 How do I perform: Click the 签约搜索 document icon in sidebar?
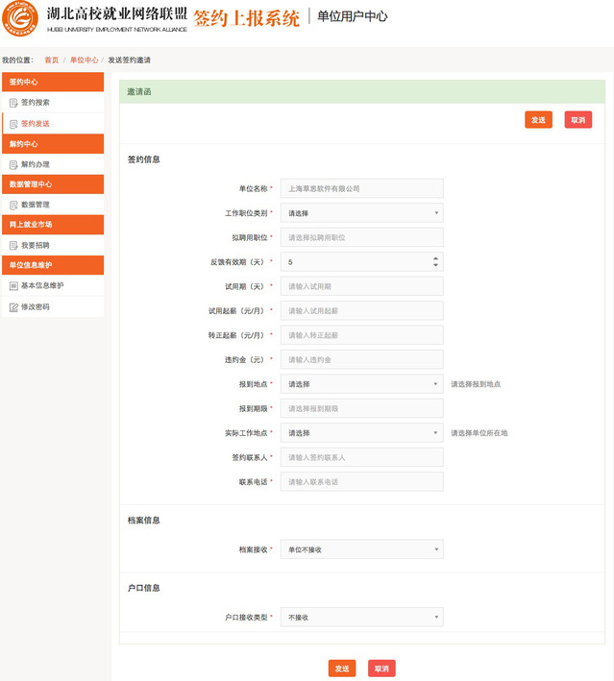13,102
